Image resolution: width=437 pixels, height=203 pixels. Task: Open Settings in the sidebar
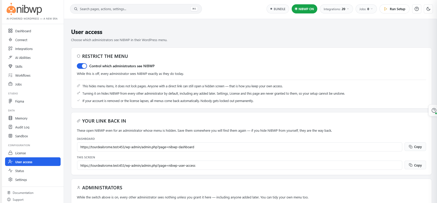coord(33,180)
